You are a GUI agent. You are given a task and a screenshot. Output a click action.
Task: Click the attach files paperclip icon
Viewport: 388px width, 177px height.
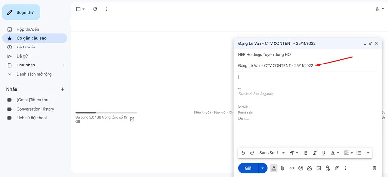click(283, 168)
